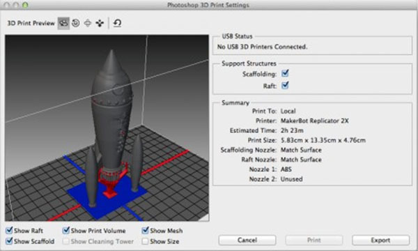Click the rocket model in preview

tap(111, 112)
